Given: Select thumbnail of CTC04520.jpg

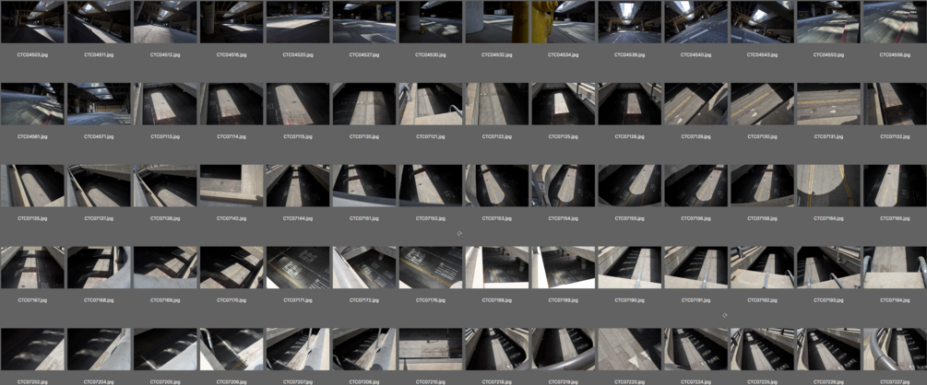Looking at the screenshot, I should [297, 22].
